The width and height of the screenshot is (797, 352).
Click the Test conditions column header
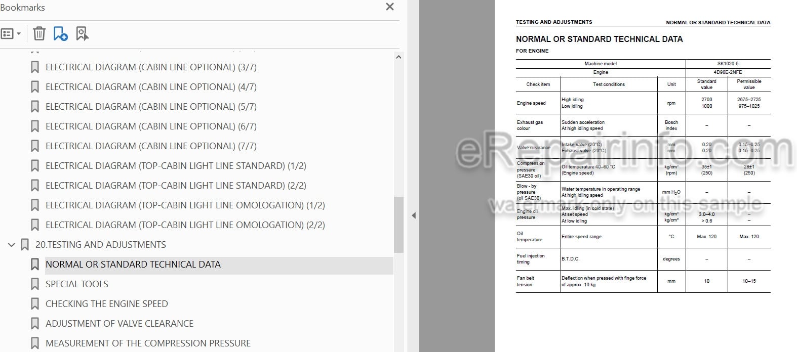coord(609,84)
